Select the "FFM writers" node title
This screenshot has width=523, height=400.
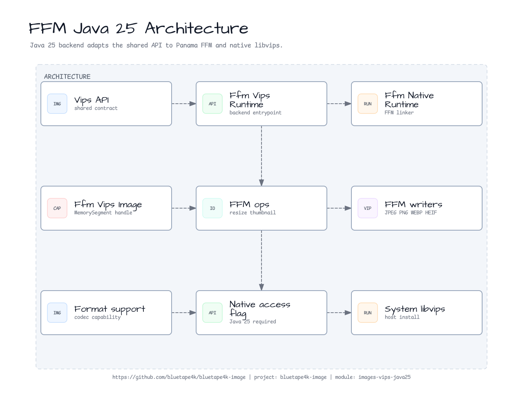coord(413,204)
